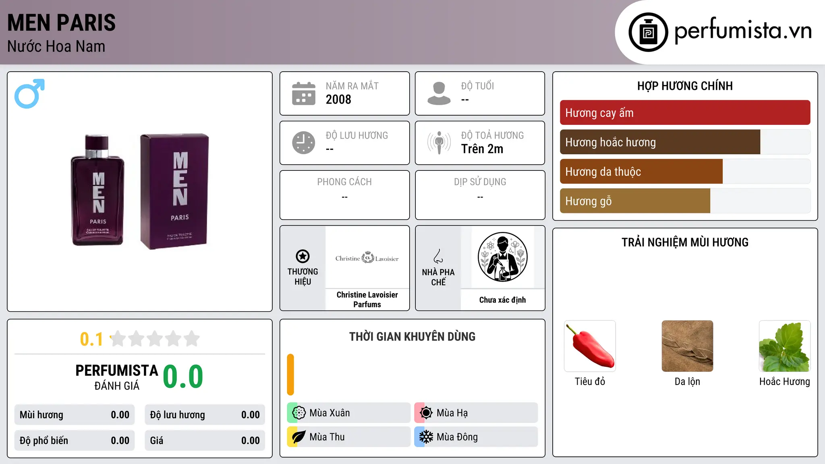Click the star badge icon above Thương hiệu

click(x=303, y=256)
